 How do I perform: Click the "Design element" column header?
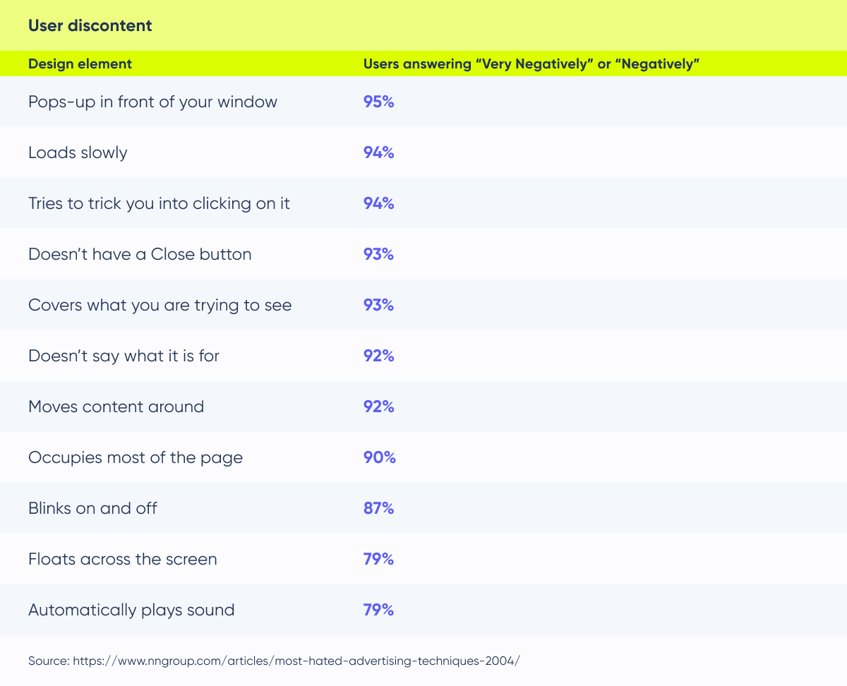(80, 64)
